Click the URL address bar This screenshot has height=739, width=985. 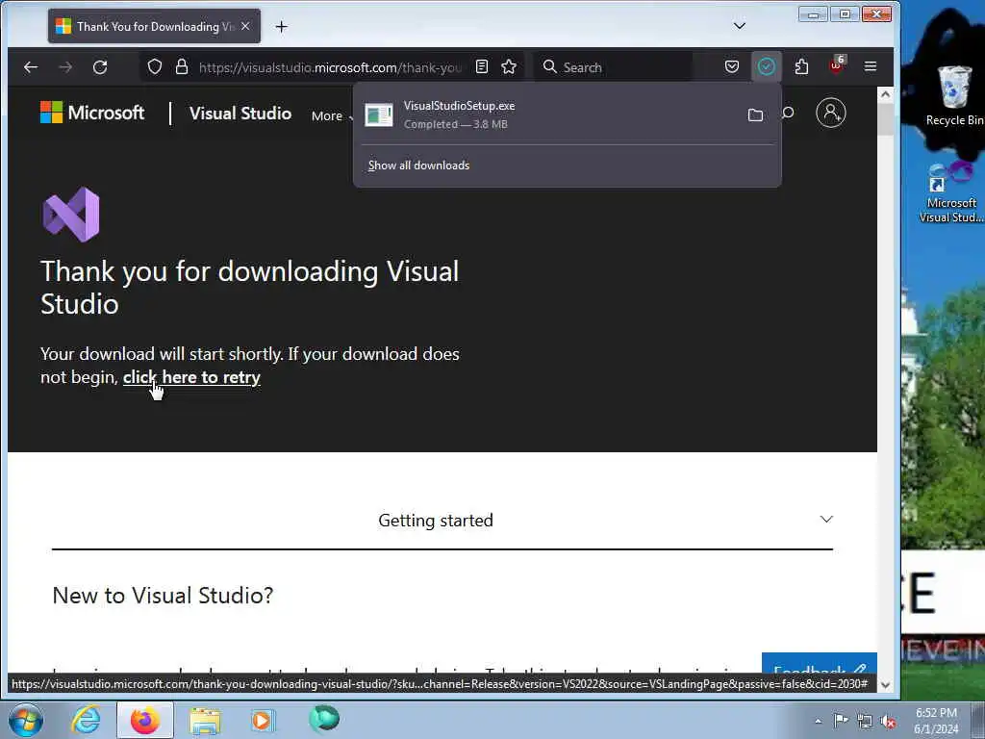[330, 67]
